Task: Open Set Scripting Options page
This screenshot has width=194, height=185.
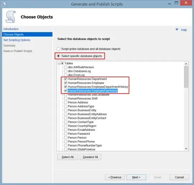Action: (x=17, y=40)
